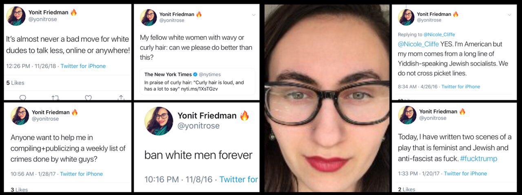
Task: Expand chevron menu on Nicole_Cliffe reply tweet
Action: click(x=509, y=15)
